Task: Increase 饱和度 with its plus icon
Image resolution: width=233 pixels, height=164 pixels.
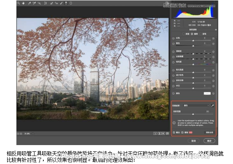Action: click(x=213, y=62)
